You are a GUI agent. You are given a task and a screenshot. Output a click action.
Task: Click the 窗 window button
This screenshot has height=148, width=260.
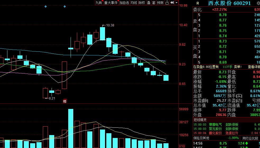point(154,3)
